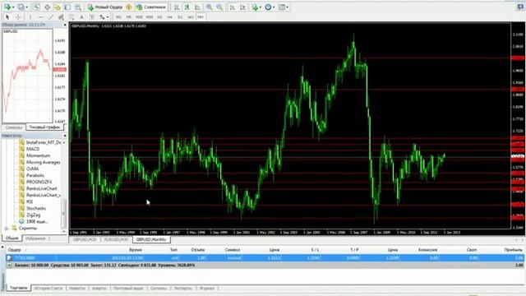Viewport: 526px width, 296px height.
Task: Select the Fibonacci Retracement tool
Action: 72,16
